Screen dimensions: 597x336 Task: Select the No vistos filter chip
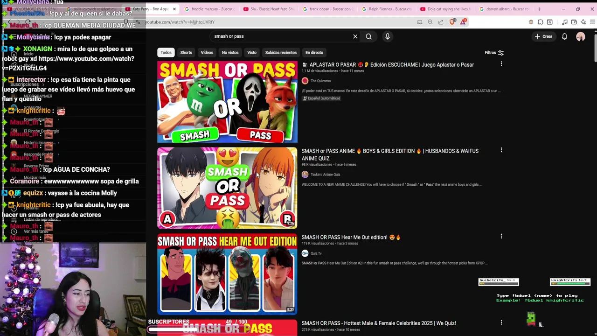point(230,53)
